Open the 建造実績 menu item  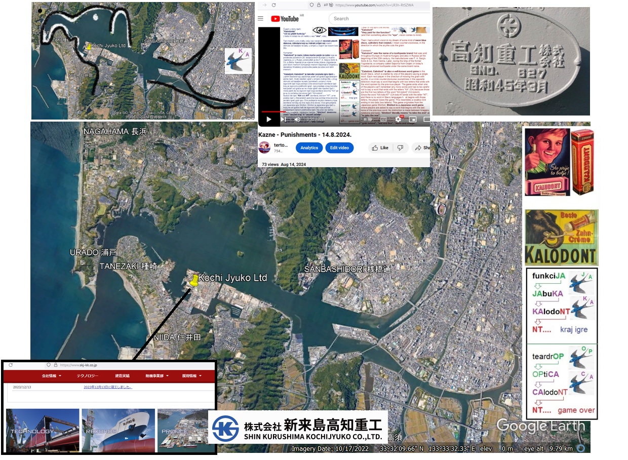pos(122,376)
